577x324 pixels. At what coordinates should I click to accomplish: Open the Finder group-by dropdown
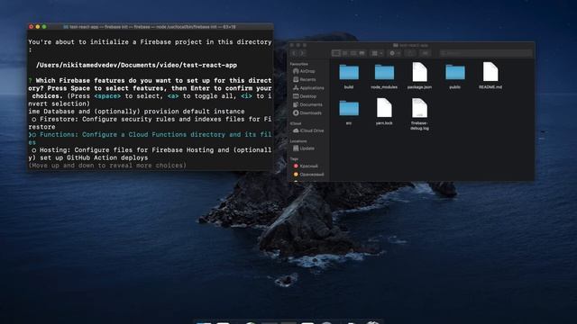click(x=377, y=54)
